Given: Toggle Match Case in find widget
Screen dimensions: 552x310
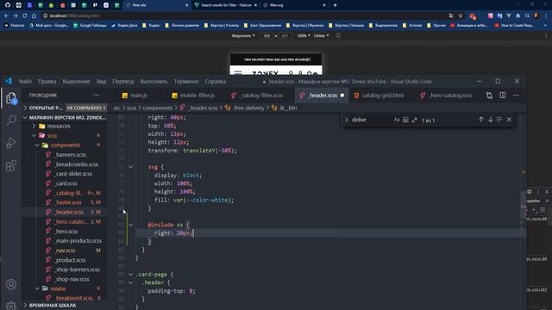Looking at the screenshot, I should (397, 120).
